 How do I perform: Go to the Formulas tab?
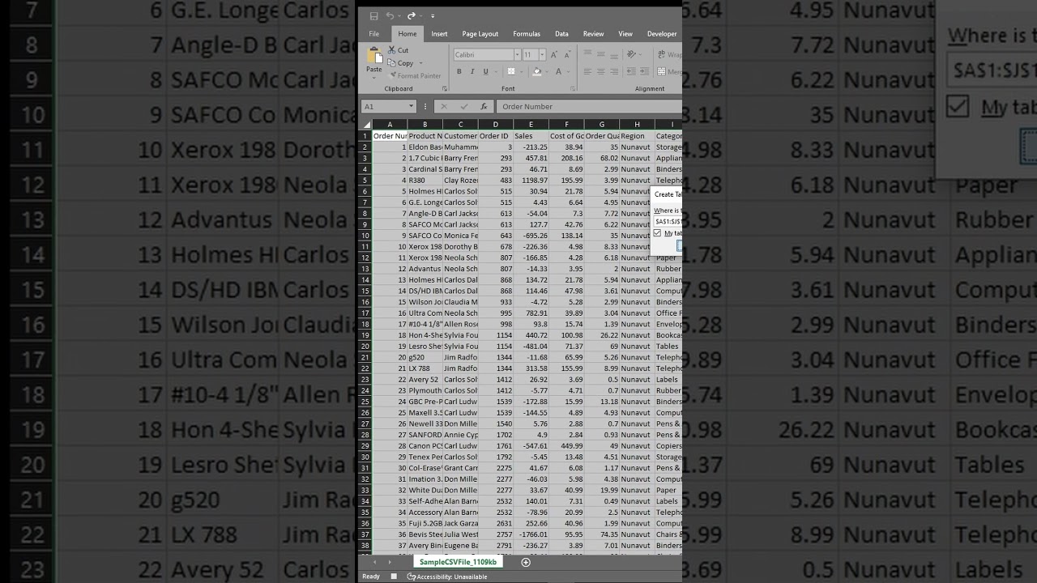point(527,34)
